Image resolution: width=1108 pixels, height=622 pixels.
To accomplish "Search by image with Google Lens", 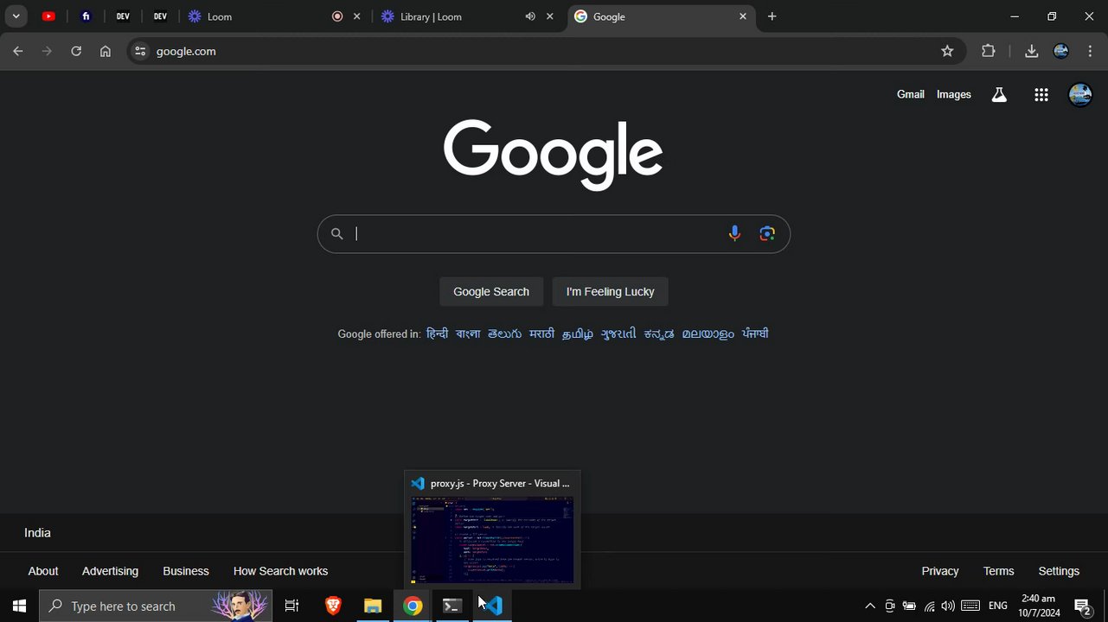I will pos(767,233).
